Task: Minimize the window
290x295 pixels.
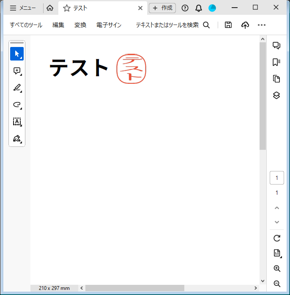Action: (x=235, y=8)
